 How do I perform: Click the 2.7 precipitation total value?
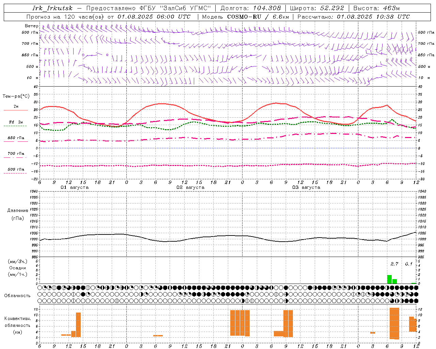(394, 264)
